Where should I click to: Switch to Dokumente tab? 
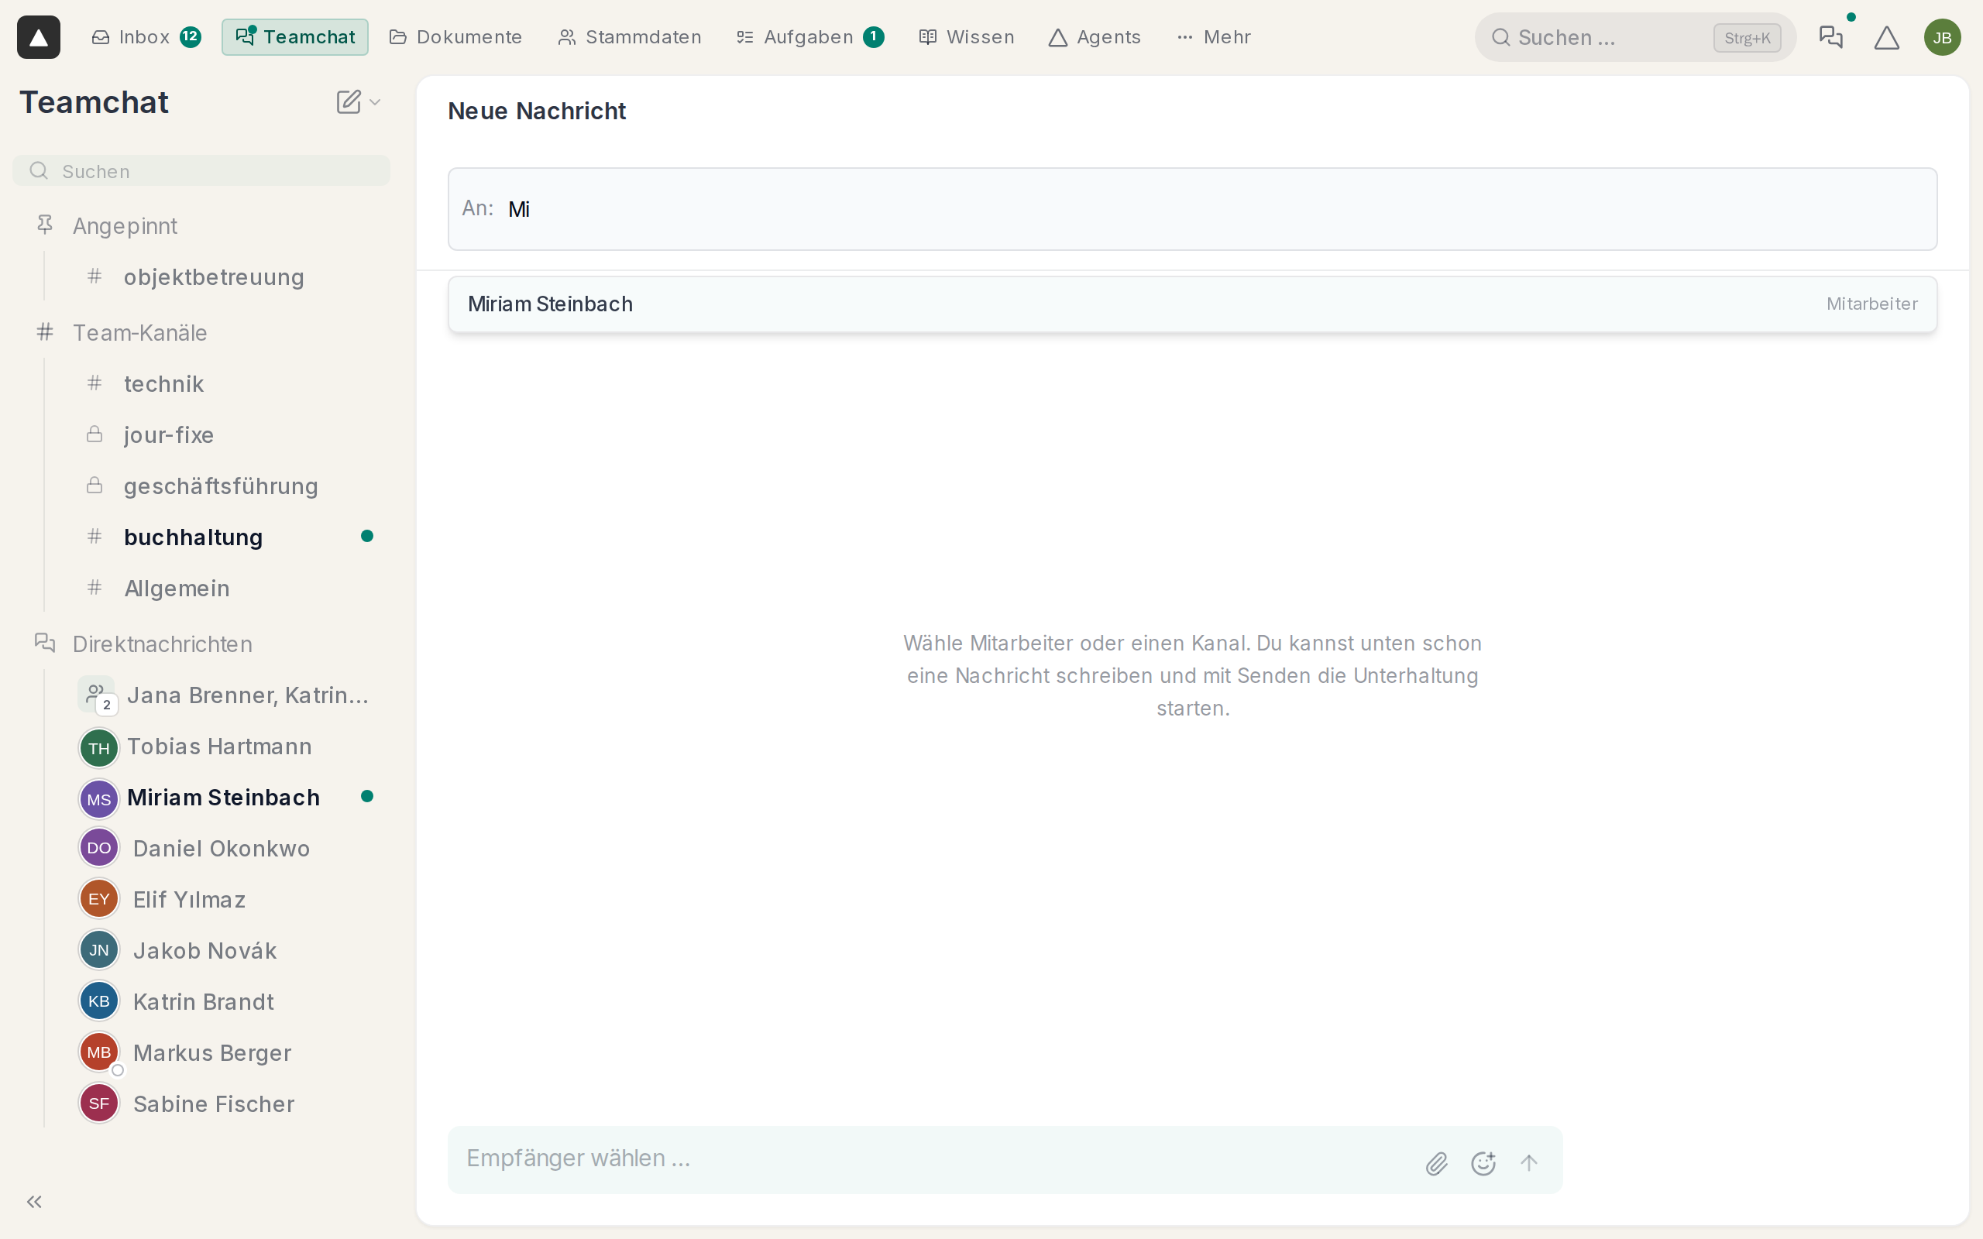pyautogui.click(x=455, y=37)
